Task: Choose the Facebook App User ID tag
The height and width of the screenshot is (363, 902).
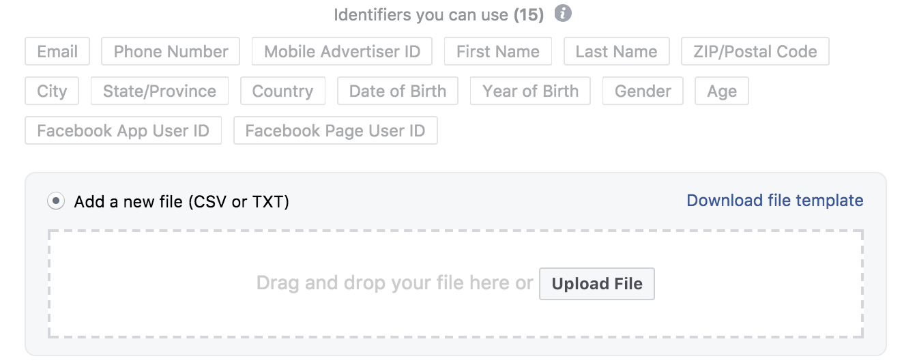Action: tap(123, 130)
